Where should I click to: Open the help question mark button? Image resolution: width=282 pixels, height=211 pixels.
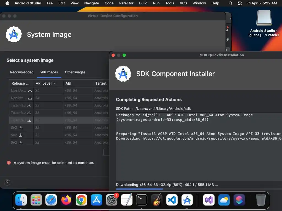tap(7, 182)
